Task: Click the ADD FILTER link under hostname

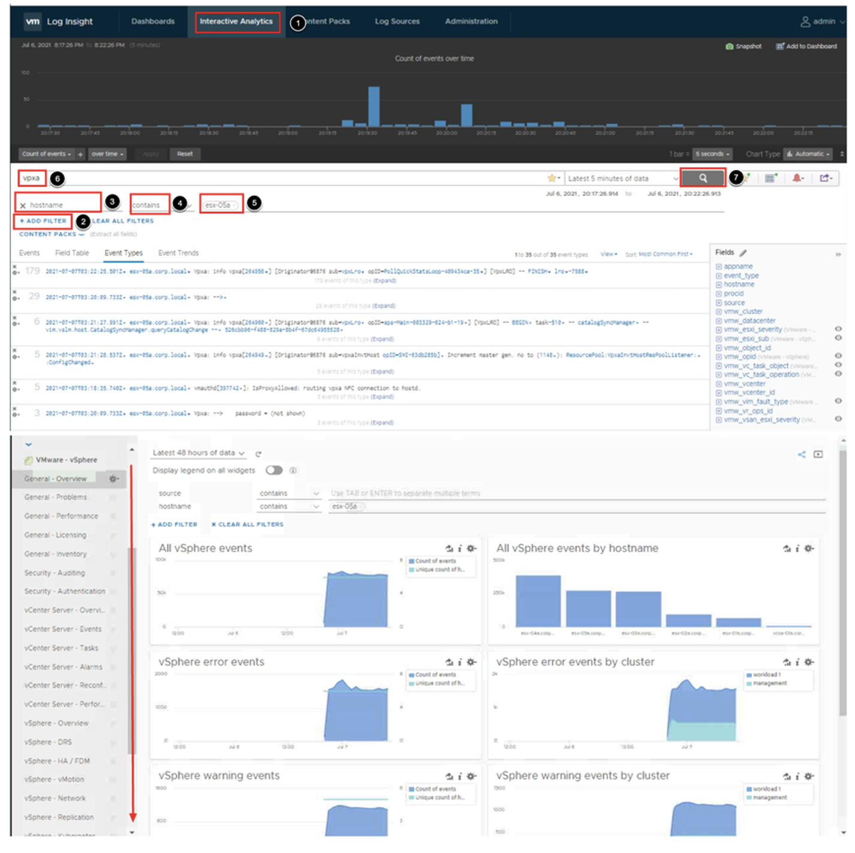Action: click(43, 221)
